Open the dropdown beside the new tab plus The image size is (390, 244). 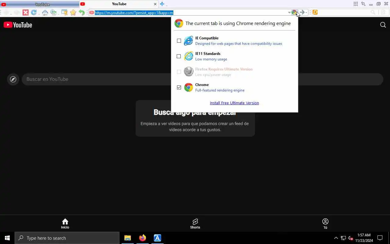tap(167, 5)
